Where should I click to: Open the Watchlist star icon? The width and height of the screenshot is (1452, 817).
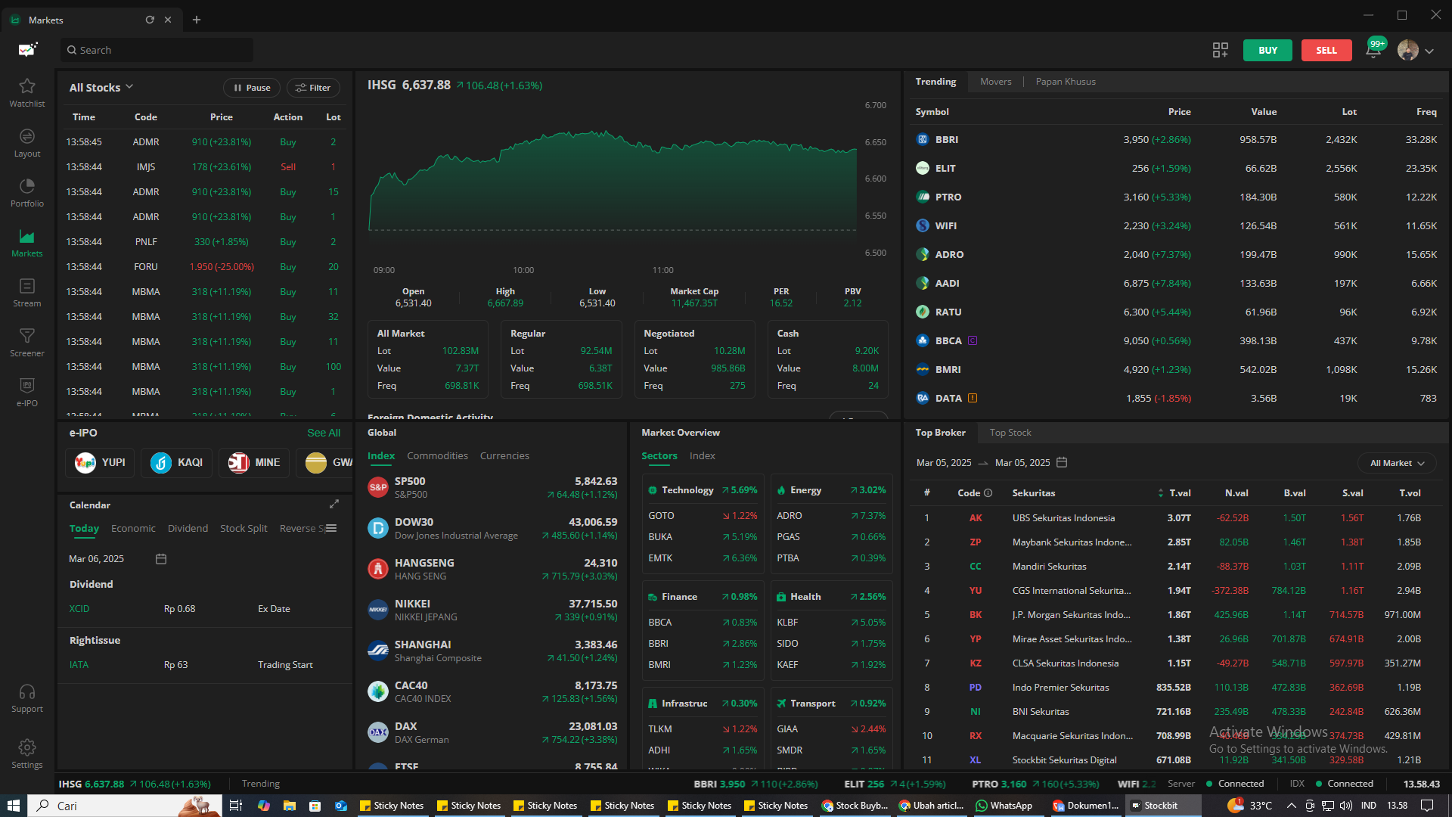point(27,86)
